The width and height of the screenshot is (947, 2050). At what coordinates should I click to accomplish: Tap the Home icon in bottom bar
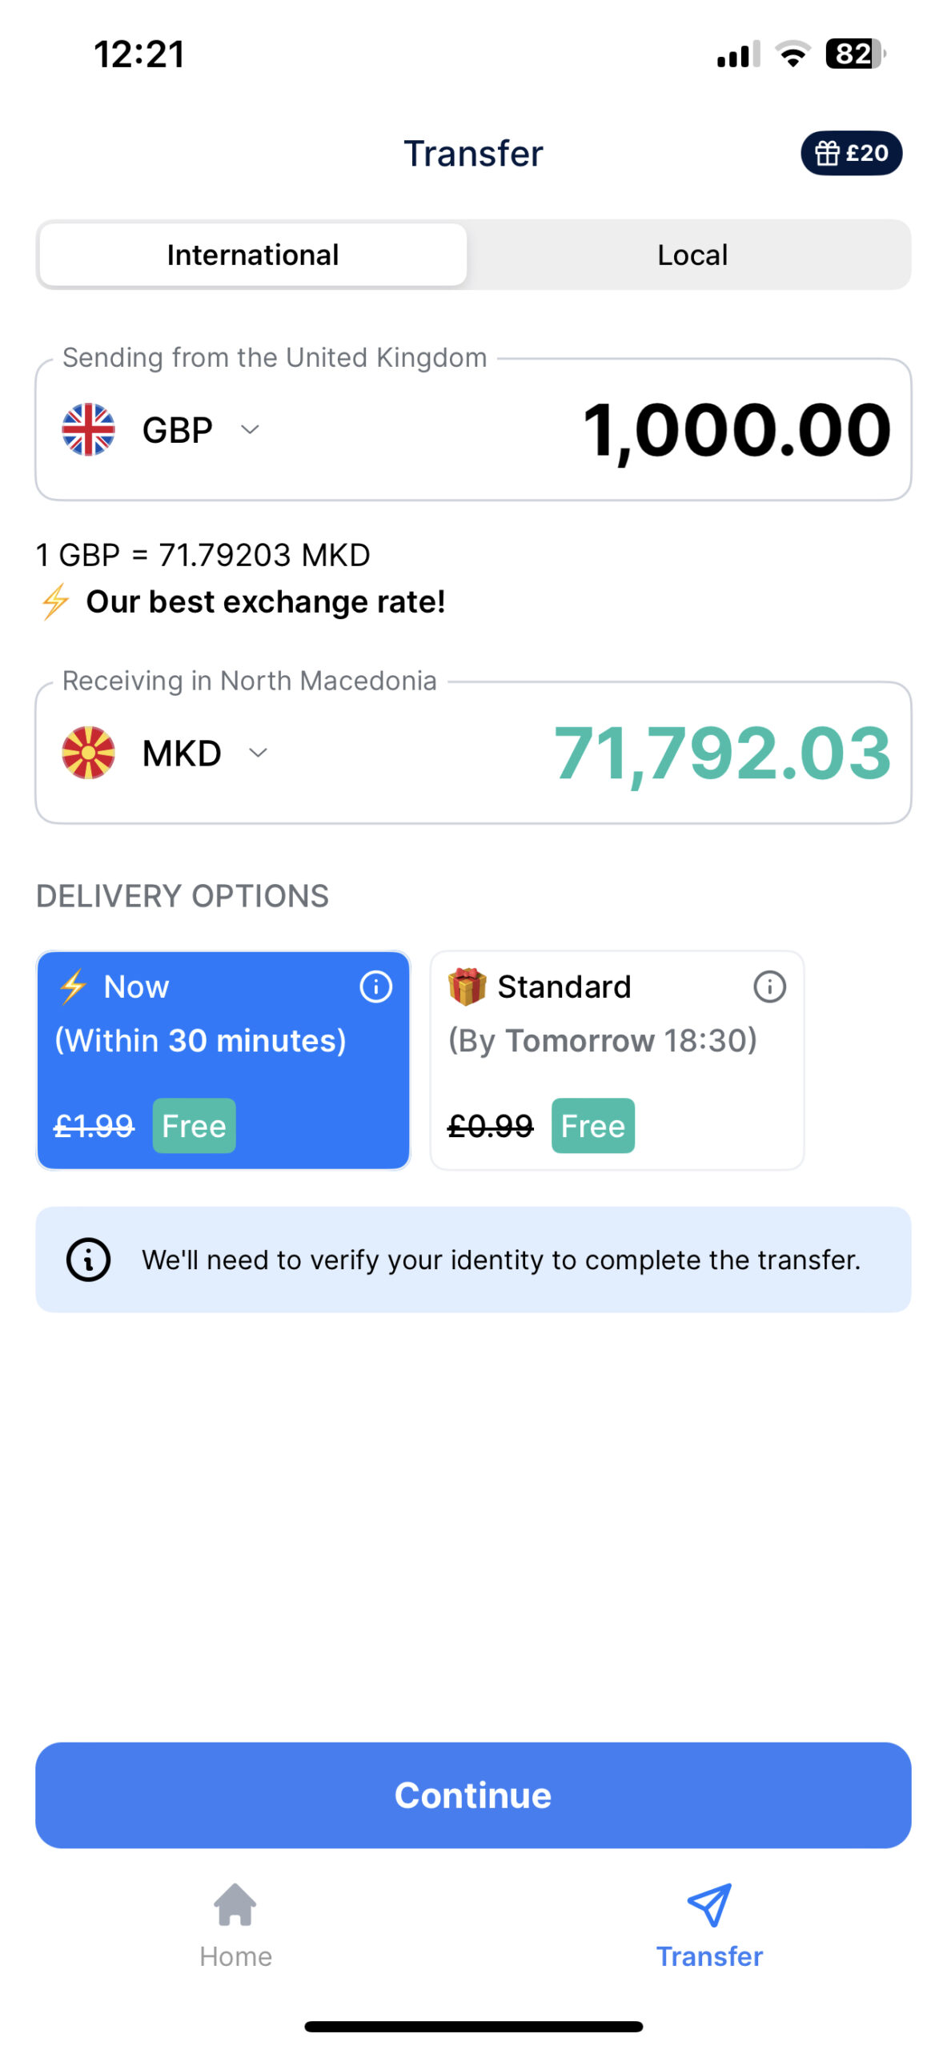tap(235, 1904)
